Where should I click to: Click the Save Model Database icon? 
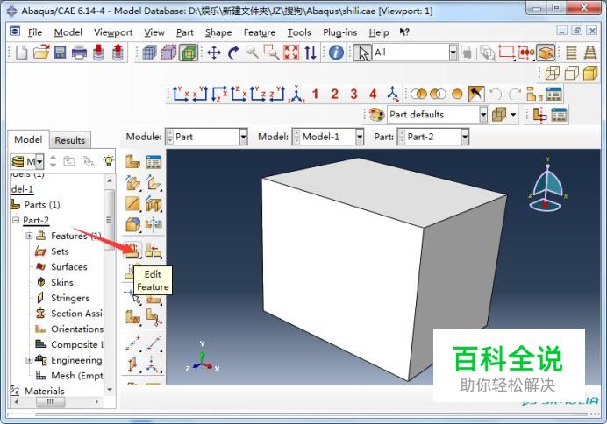pos(60,53)
